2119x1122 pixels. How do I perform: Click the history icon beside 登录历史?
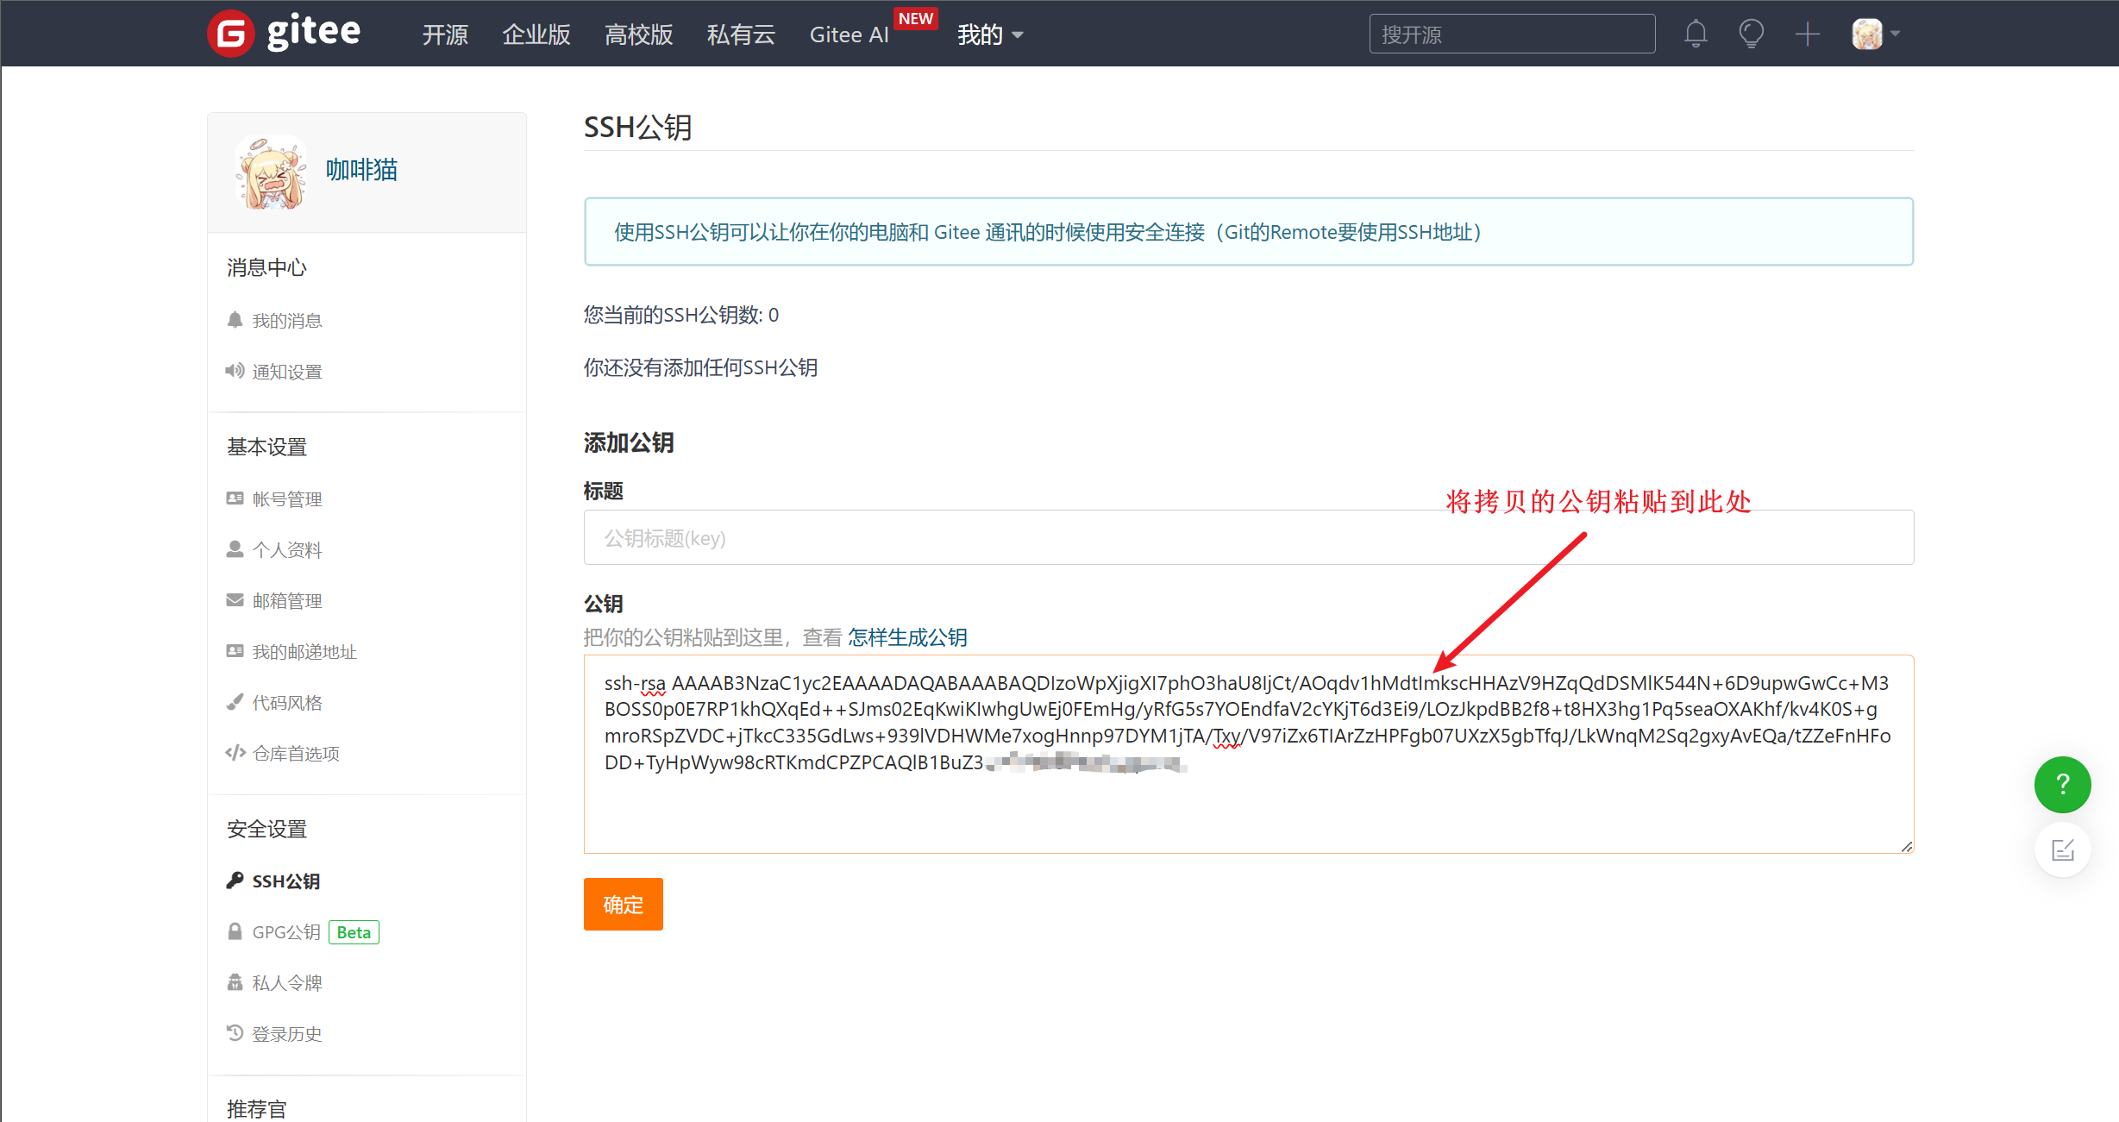tap(235, 1032)
